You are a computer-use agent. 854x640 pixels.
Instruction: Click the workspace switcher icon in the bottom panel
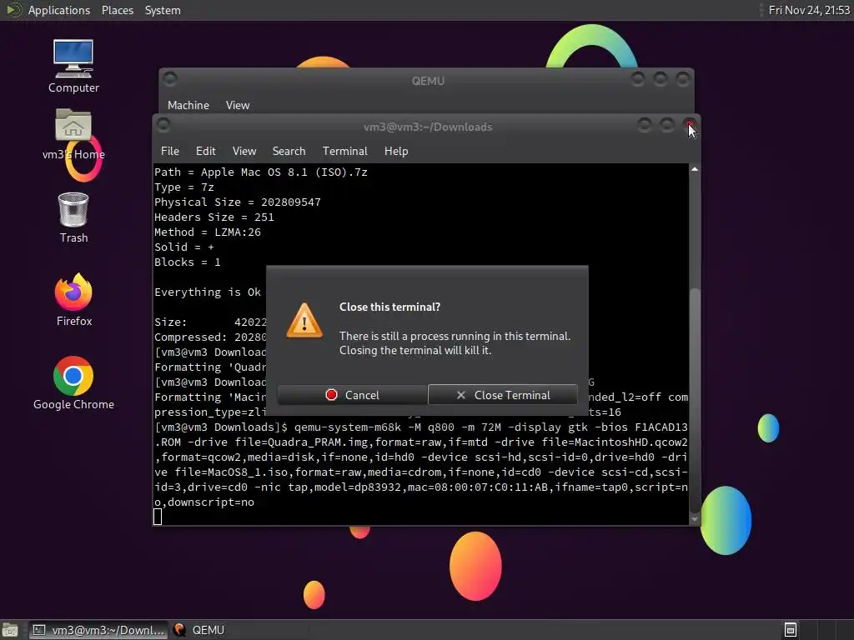pyautogui.click(x=791, y=630)
